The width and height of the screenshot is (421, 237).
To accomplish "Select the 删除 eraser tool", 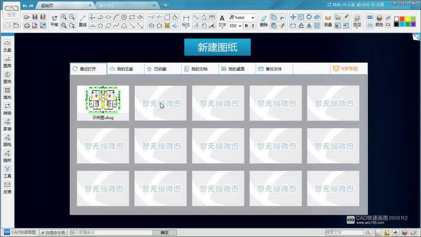I will [264, 20].
